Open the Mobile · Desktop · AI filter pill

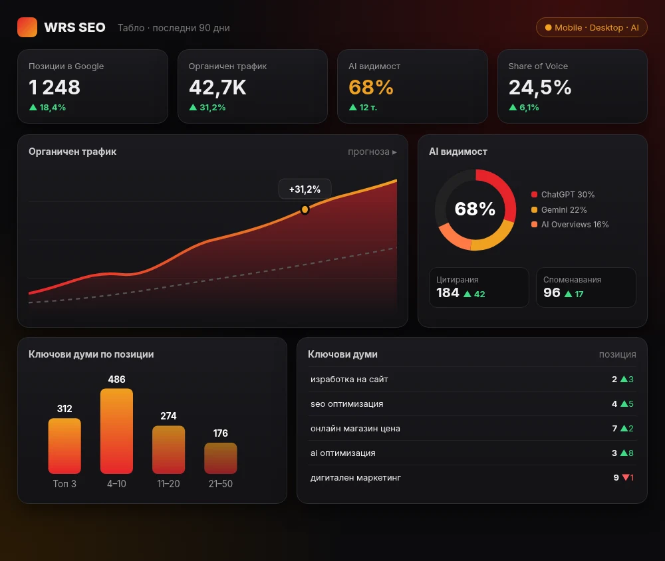point(592,27)
